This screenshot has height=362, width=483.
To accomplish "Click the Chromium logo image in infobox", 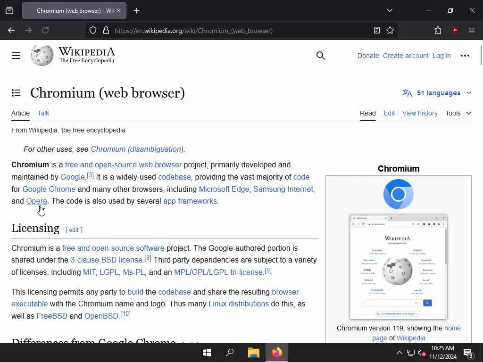I will 398,194.
